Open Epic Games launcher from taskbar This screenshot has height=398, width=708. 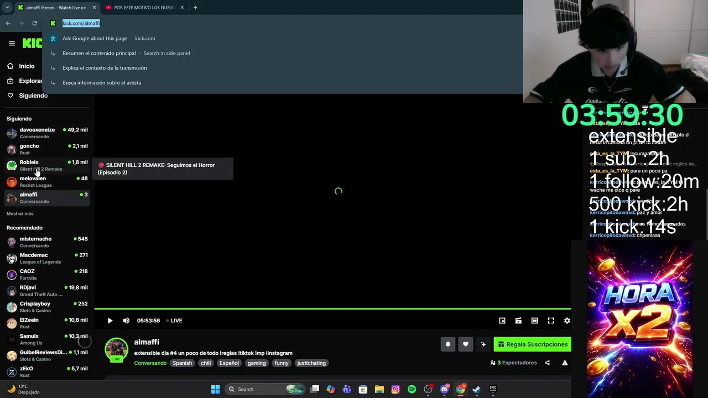[493, 389]
